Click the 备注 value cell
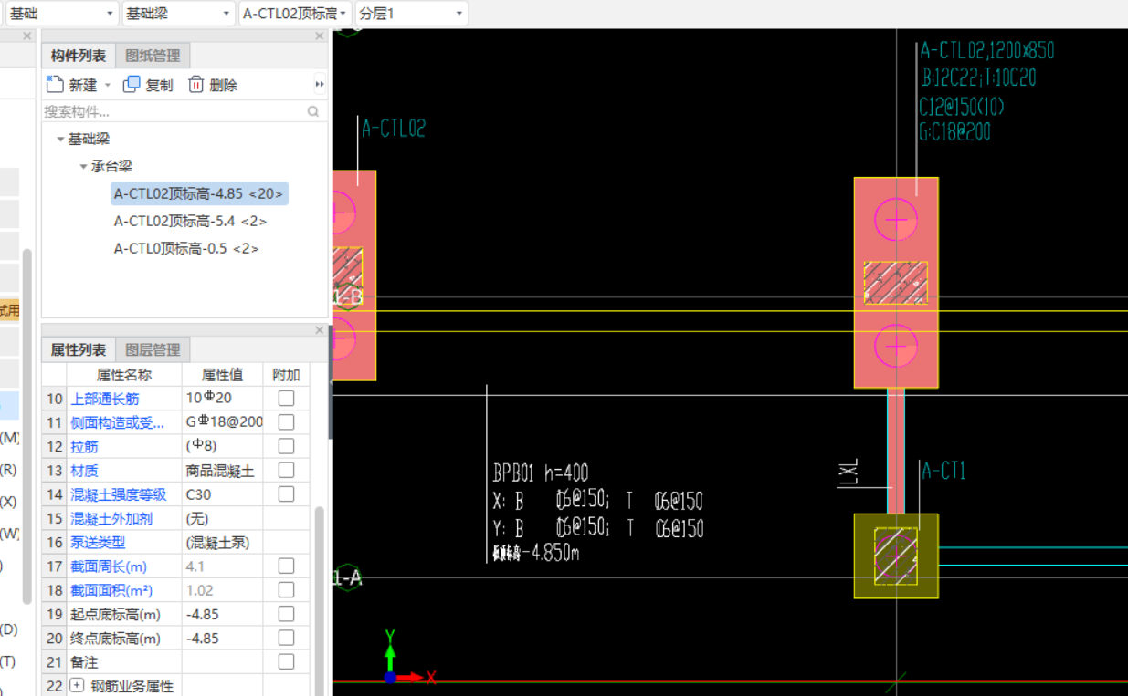Image resolution: width=1128 pixels, height=696 pixels. 222,661
